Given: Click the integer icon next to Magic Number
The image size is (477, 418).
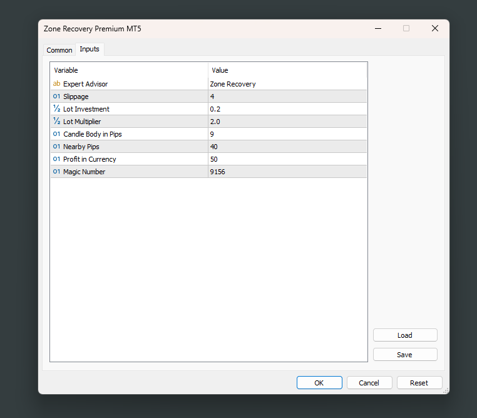Looking at the screenshot, I should click(x=56, y=171).
